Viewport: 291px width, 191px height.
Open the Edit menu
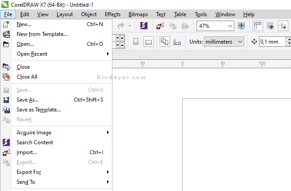pyautogui.click(x=24, y=14)
